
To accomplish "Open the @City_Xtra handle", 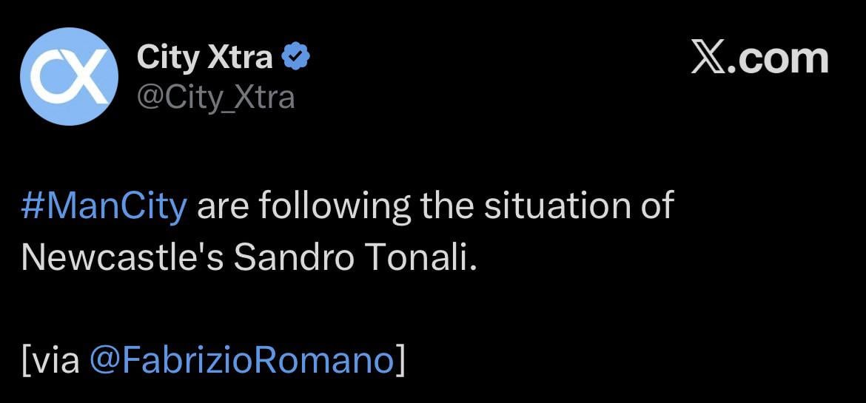I will [x=215, y=97].
